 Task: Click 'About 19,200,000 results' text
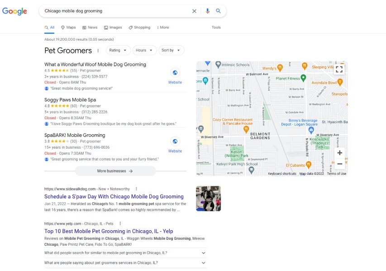[79, 39]
